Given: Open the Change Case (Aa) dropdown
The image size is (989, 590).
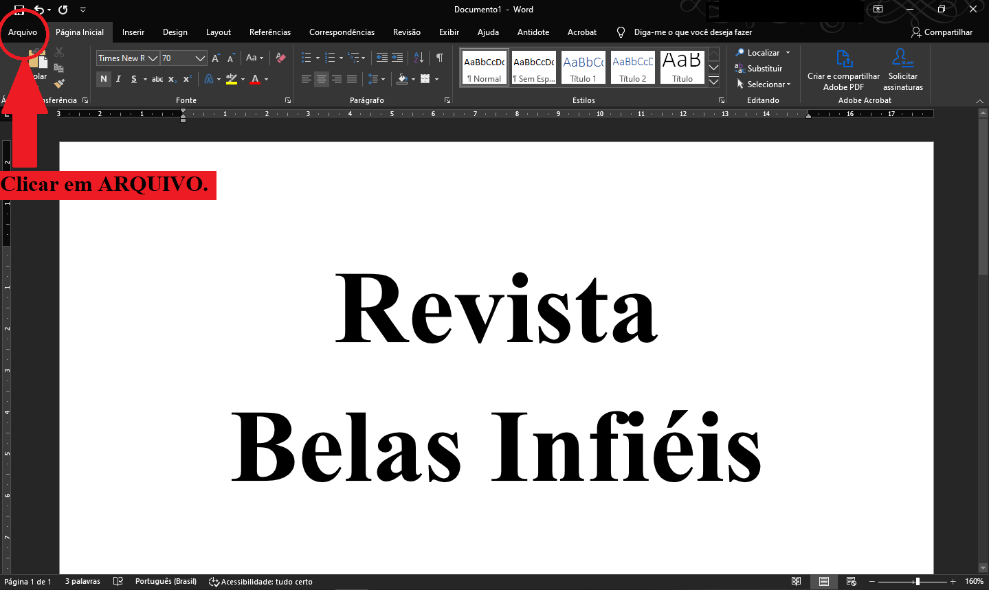Looking at the screenshot, I should coord(254,58).
